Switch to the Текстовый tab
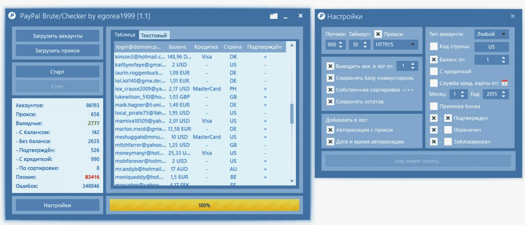Screen dimensions: 525x225 pyautogui.click(x=154, y=36)
